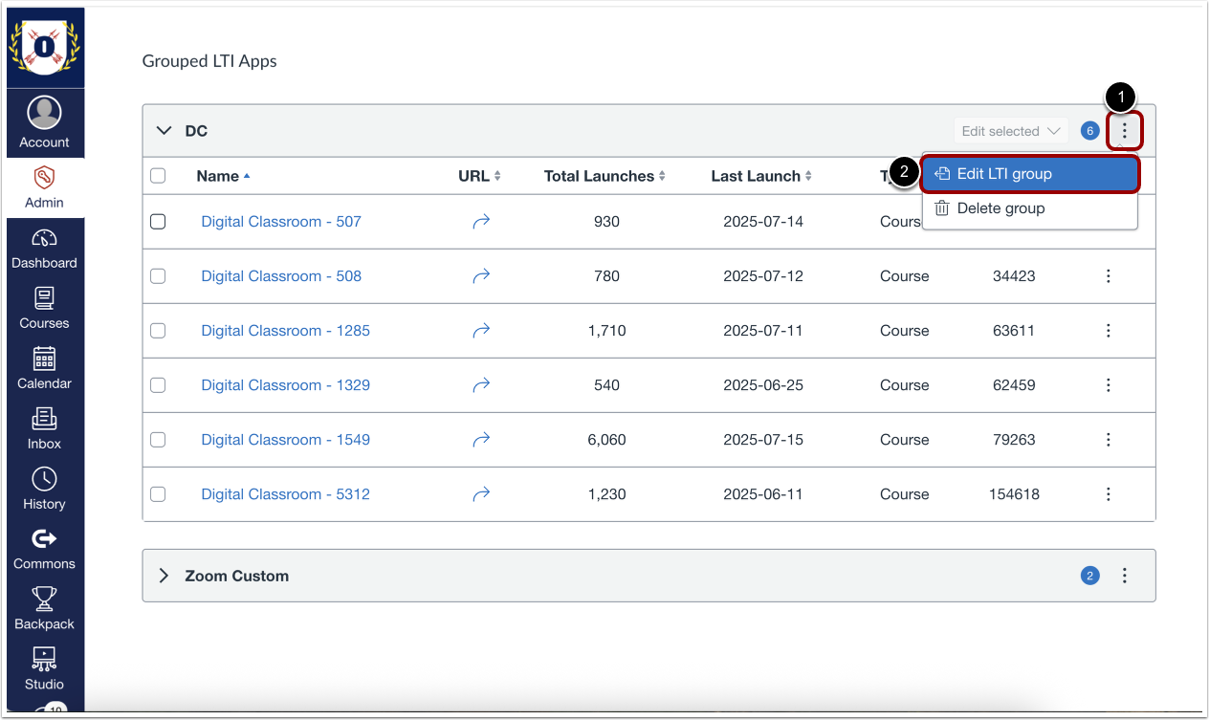1209x720 pixels.
Task: Open the Account menu in sidebar
Action: [x=45, y=123]
